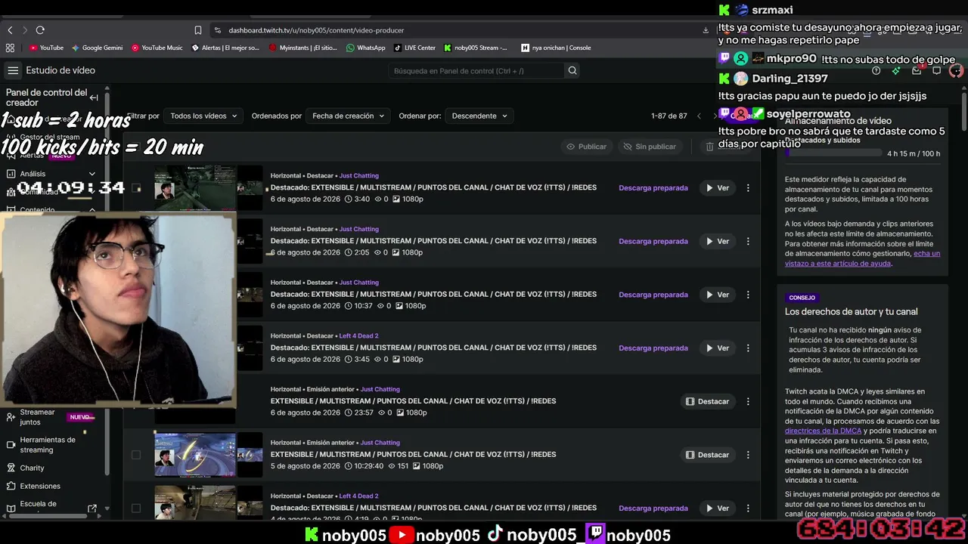The height and width of the screenshot is (544, 968).
Task: Click the 4 h 15 m / 100 h storage text
Action: pos(914,153)
